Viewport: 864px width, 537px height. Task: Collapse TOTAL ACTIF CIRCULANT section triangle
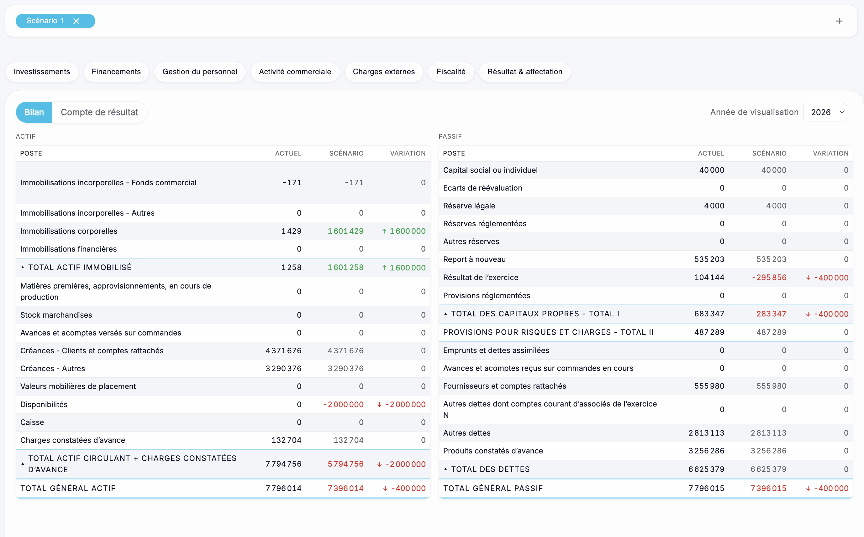[23, 464]
